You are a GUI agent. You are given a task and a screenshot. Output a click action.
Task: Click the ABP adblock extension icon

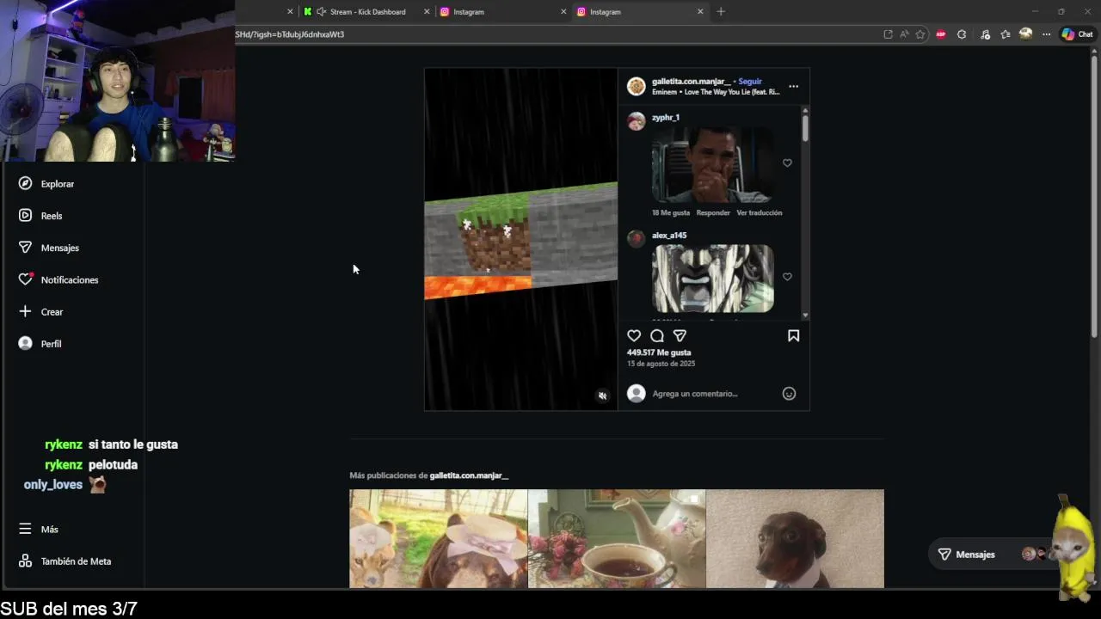coord(940,34)
